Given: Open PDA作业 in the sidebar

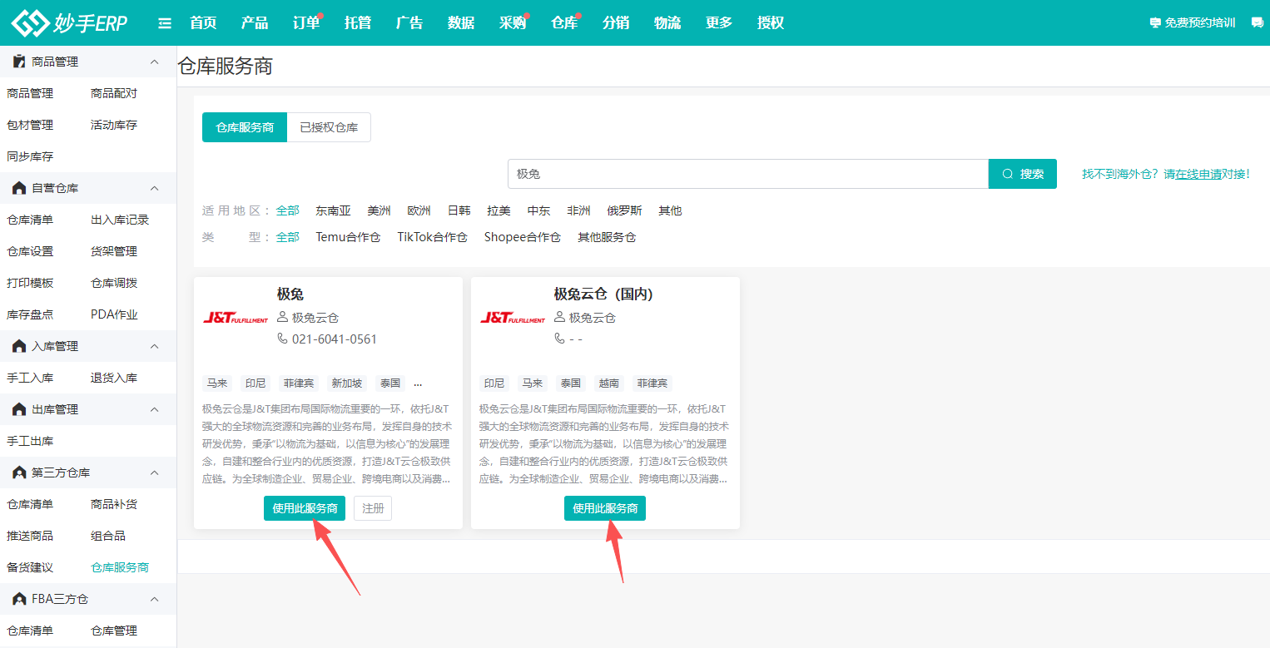Looking at the screenshot, I should [x=114, y=314].
